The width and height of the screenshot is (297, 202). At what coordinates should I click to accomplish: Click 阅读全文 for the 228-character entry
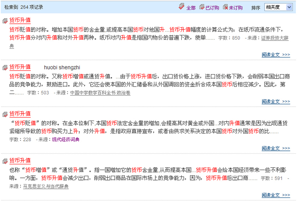(x=276, y=148)
